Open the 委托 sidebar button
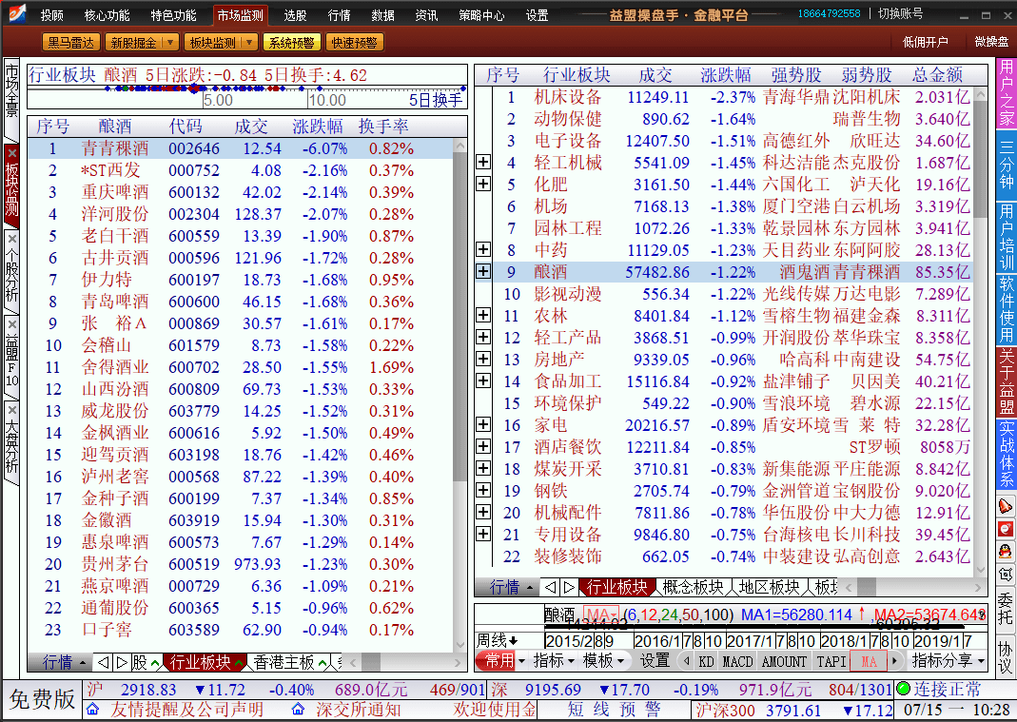1017x722 pixels. point(1005,609)
